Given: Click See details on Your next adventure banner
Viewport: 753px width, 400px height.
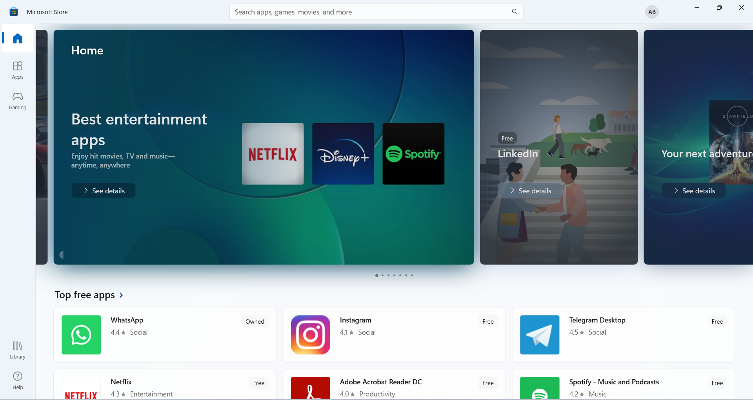Looking at the screenshot, I should point(693,190).
